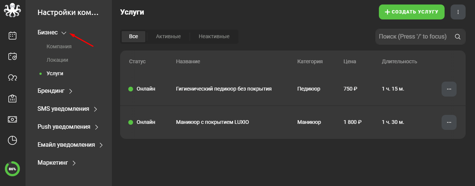
Task: Open the three-dot menu next to Создать услугу
Action: click(x=458, y=12)
